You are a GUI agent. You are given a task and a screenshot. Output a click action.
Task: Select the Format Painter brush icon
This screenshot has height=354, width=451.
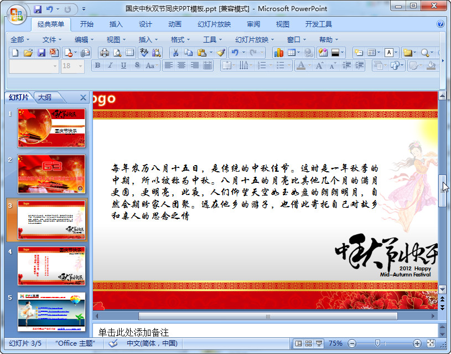tap(221, 53)
